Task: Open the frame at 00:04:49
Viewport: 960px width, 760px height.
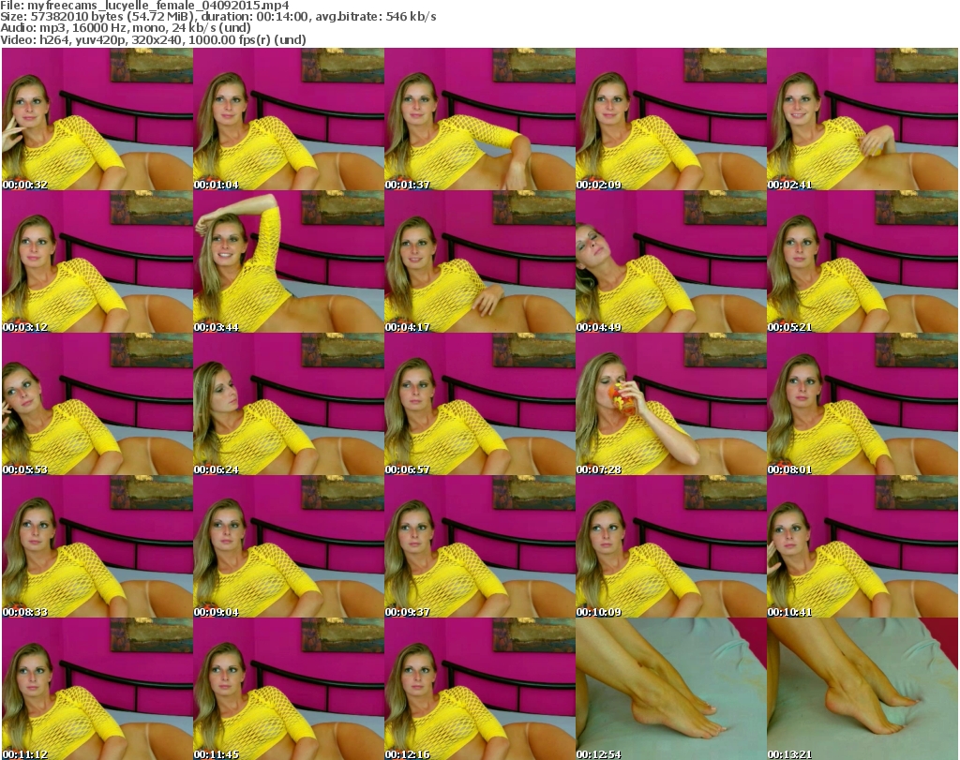Action: (671, 261)
